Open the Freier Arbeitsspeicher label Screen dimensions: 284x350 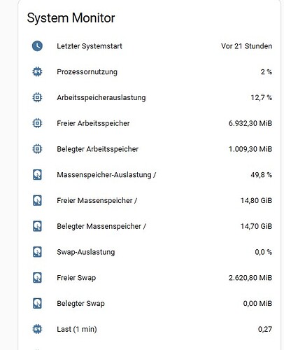(x=93, y=123)
